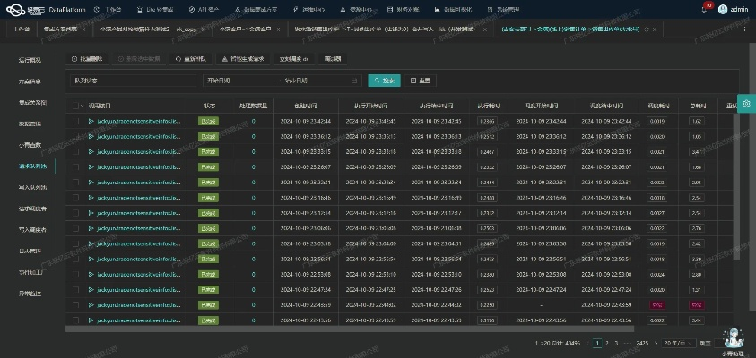Click the teal search button
The width and height of the screenshot is (756, 358).
click(384, 81)
